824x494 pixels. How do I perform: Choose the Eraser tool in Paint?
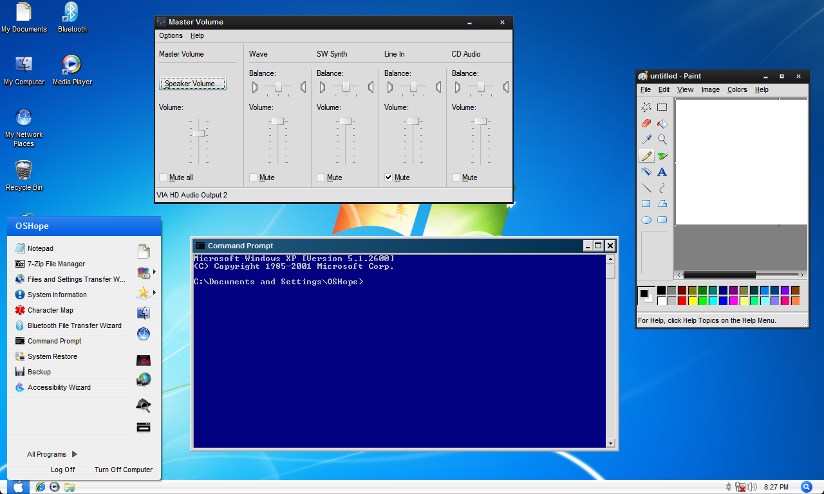646,123
